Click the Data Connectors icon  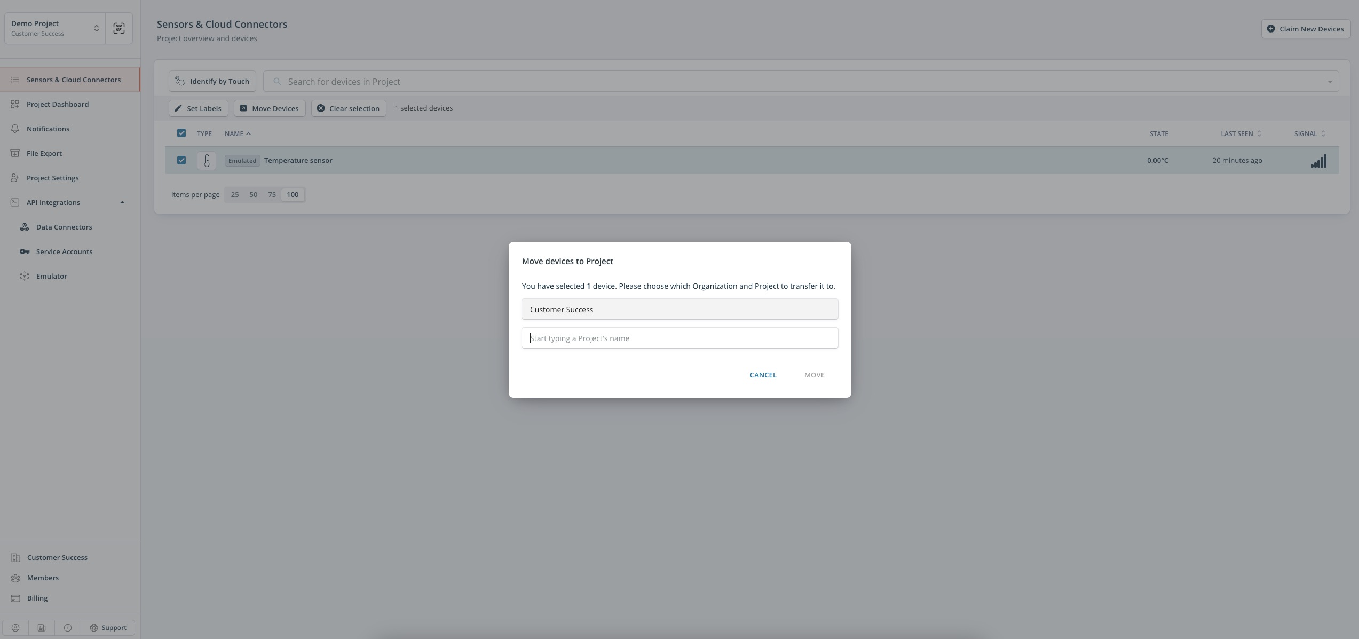pyautogui.click(x=25, y=227)
